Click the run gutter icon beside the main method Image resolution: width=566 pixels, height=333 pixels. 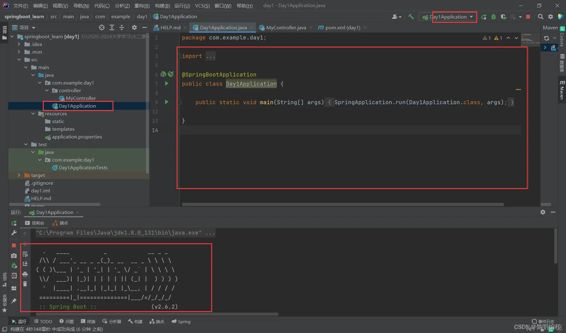tap(166, 102)
